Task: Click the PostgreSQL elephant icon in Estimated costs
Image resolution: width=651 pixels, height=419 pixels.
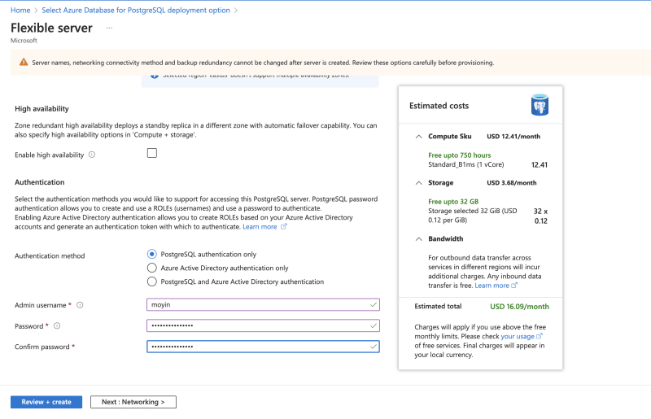Action: pyautogui.click(x=540, y=105)
